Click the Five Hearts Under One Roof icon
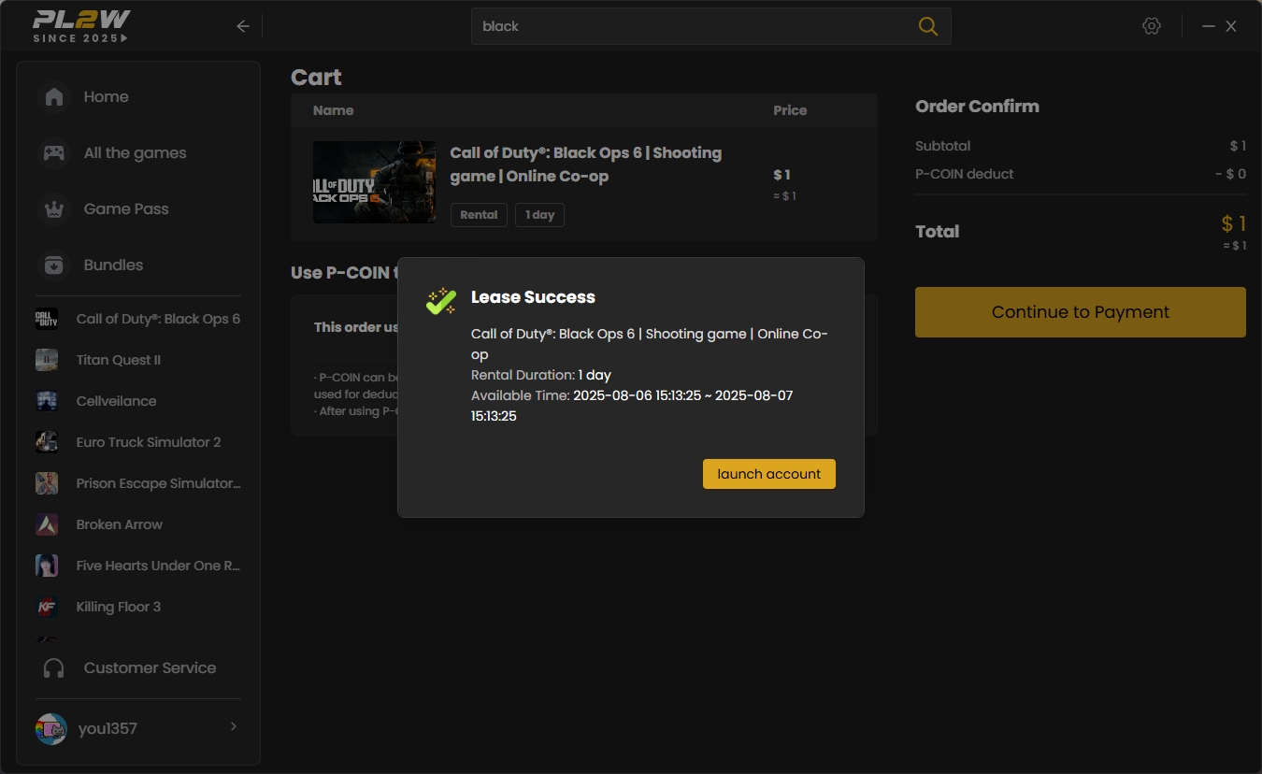This screenshot has width=1262, height=774. [x=47, y=566]
